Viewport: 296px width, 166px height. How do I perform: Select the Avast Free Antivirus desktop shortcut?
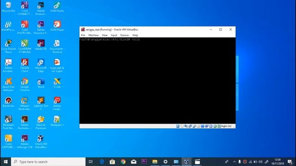(x=8, y=84)
